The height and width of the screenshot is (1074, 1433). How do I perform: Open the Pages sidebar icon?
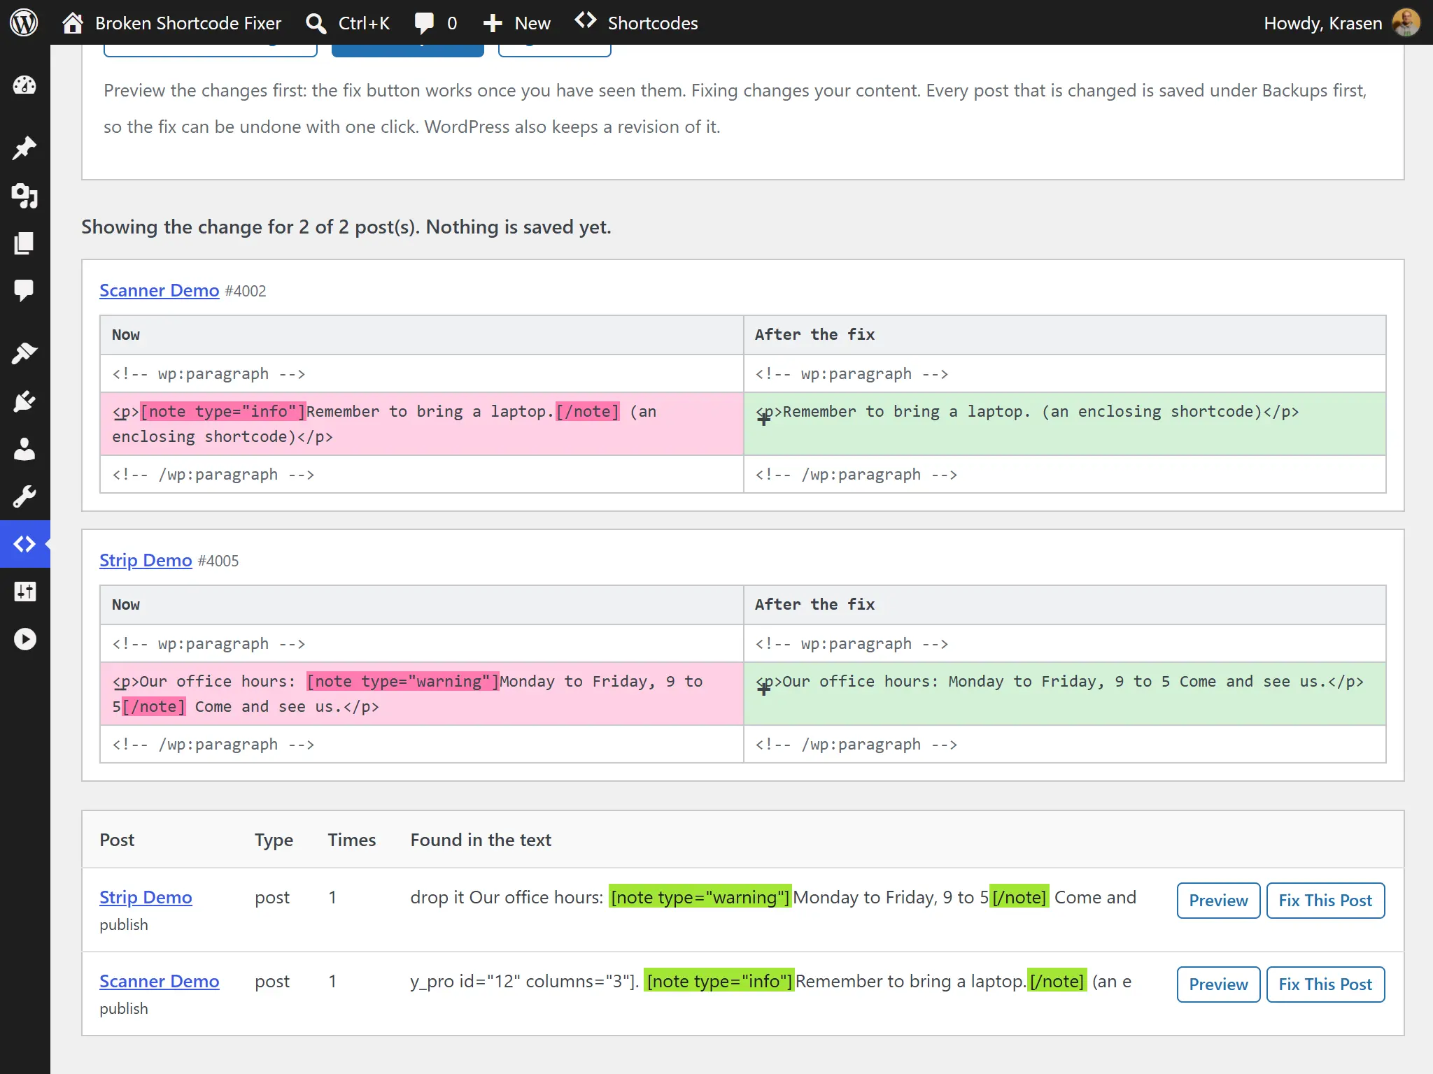click(x=24, y=243)
